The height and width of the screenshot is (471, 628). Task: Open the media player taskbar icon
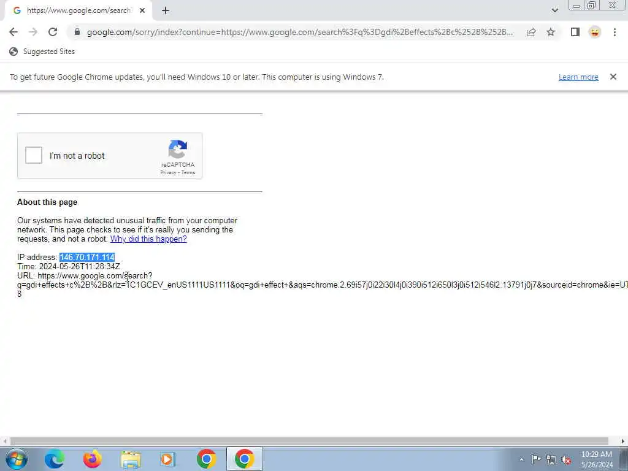point(168,459)
